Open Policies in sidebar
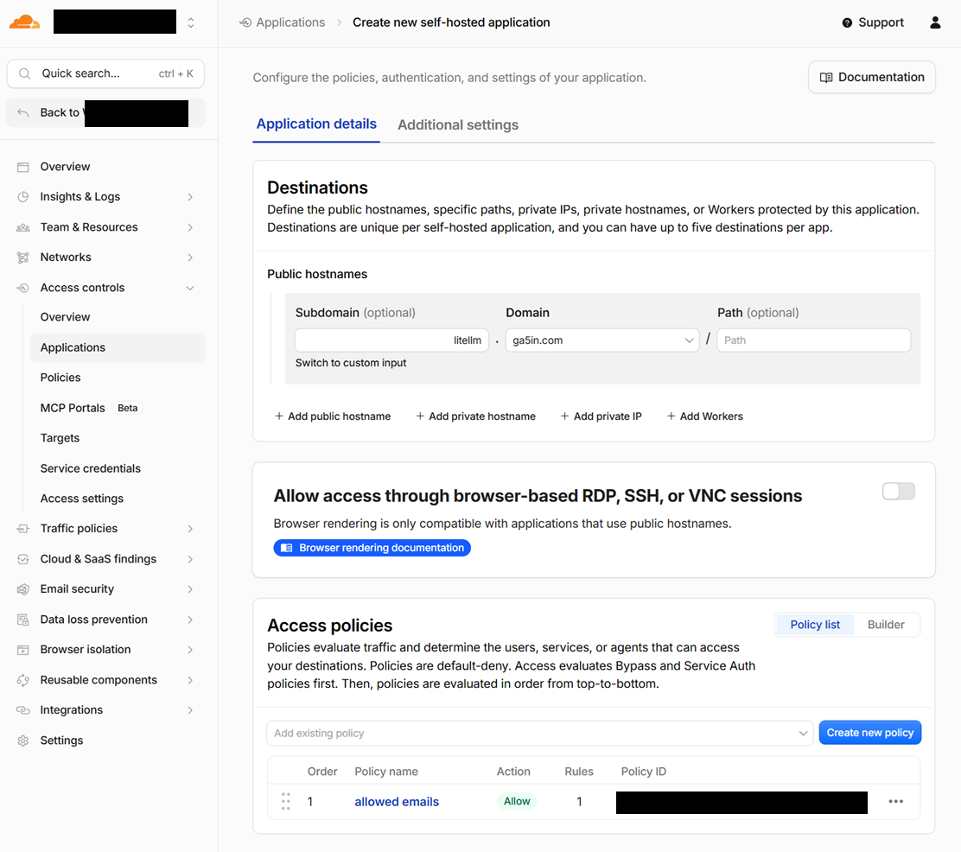Viewport: 961px width, 852px height. tap(60, 378)
